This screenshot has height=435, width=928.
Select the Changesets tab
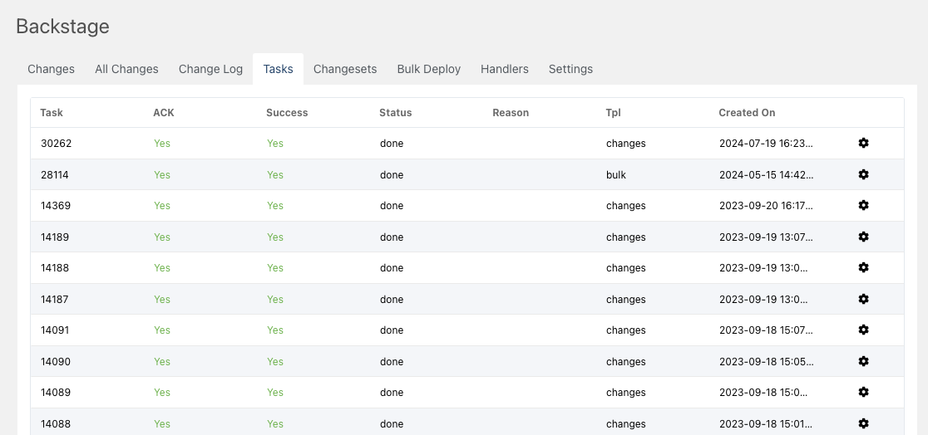click(345, 69)
